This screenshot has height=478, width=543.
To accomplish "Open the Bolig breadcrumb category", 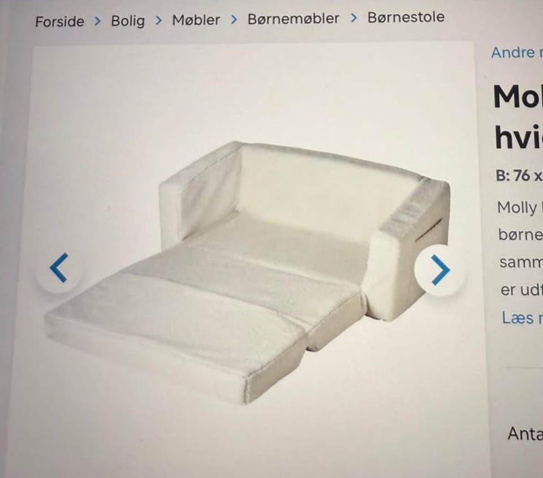I will pyautogui.click(x=128, y=21).
